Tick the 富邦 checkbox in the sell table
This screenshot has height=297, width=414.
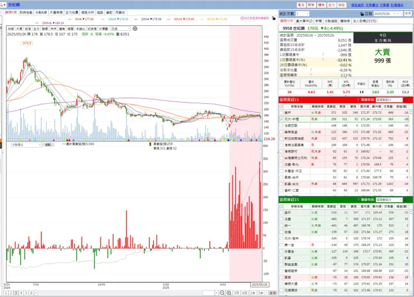(x=281, y=212)
